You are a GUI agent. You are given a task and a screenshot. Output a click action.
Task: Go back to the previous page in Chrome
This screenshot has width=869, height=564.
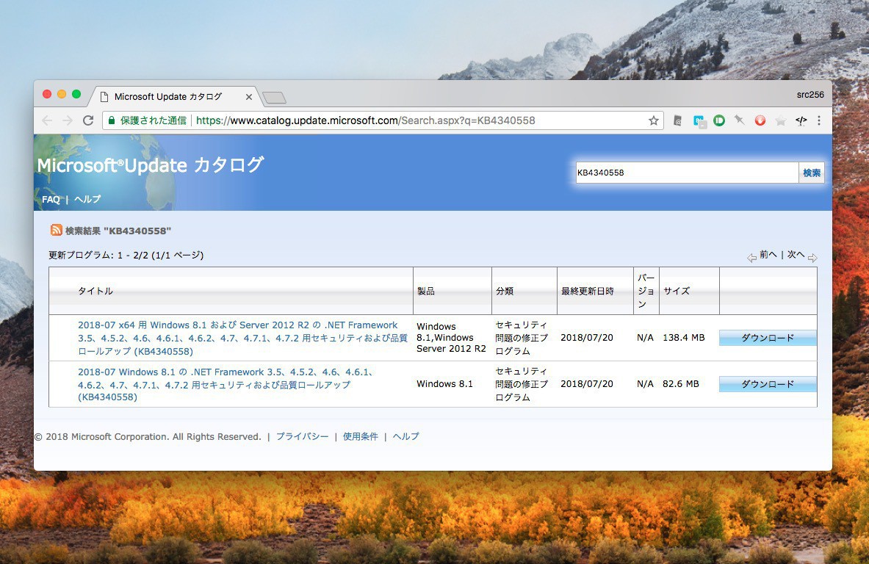47,120
